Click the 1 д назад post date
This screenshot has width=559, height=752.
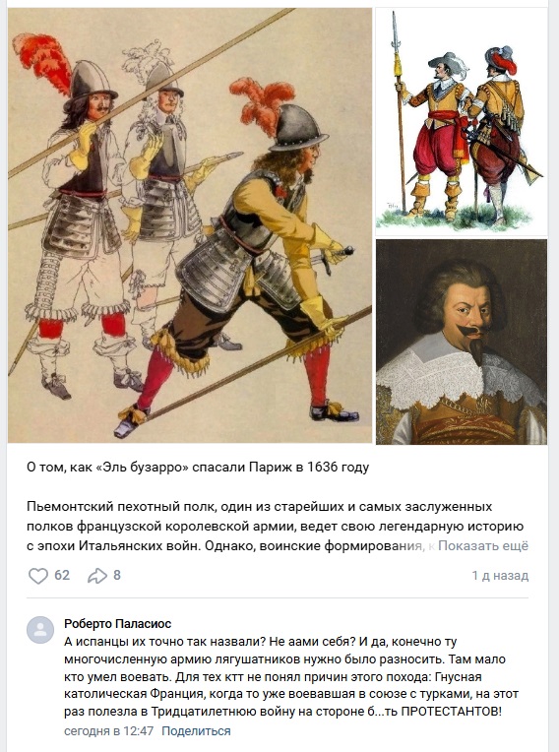pos(500,576)
